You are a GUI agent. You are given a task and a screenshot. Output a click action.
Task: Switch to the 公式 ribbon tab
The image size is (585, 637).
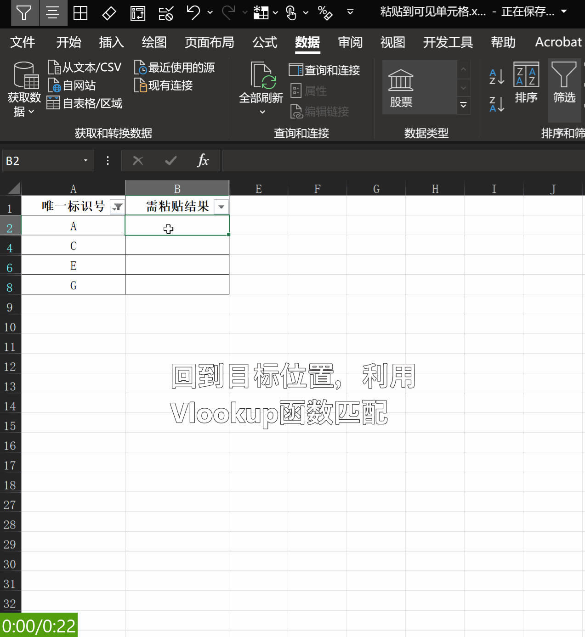tap(264, 42)
